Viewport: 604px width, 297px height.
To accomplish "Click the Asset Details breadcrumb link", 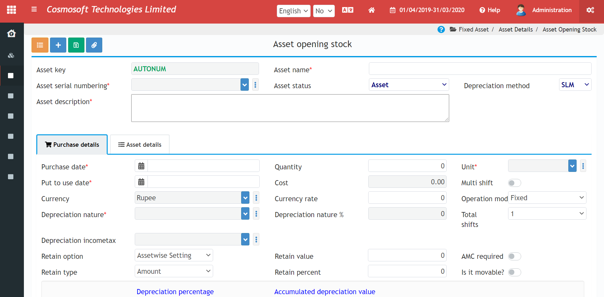I will [515, 30].
